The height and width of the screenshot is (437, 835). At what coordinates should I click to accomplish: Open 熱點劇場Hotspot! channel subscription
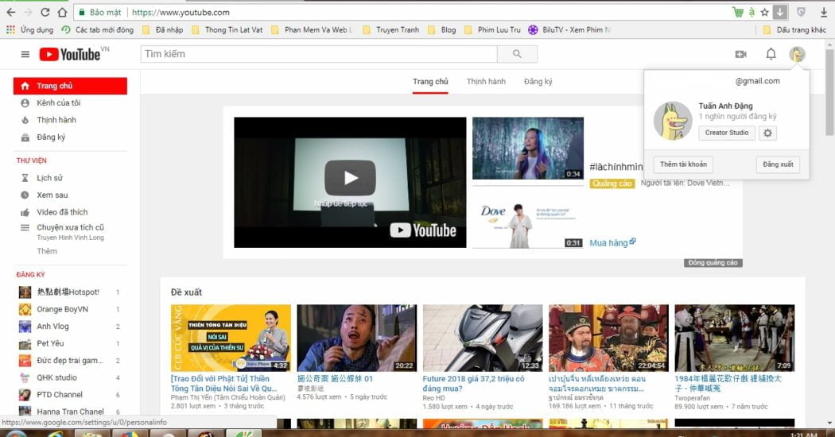(x=69, y=292)
